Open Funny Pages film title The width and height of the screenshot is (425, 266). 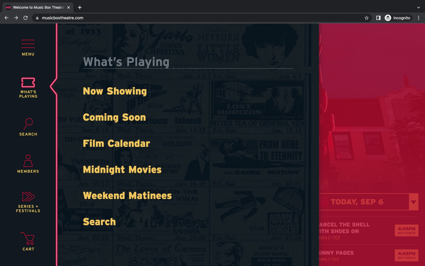point(336,253)
